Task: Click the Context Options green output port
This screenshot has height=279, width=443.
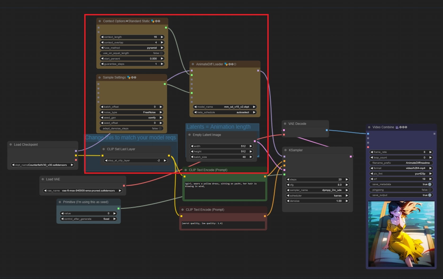Action: [166, 28]
